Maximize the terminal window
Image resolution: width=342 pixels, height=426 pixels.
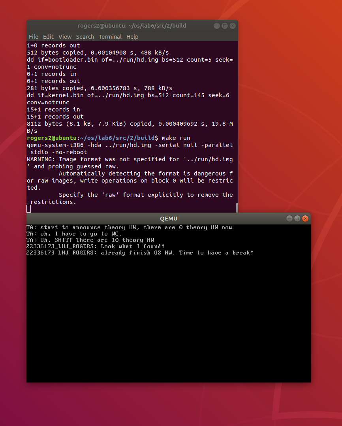coord(225,26)
